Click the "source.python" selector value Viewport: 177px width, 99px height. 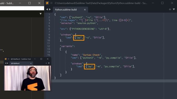pyautogui.click(x=87, y=23)
